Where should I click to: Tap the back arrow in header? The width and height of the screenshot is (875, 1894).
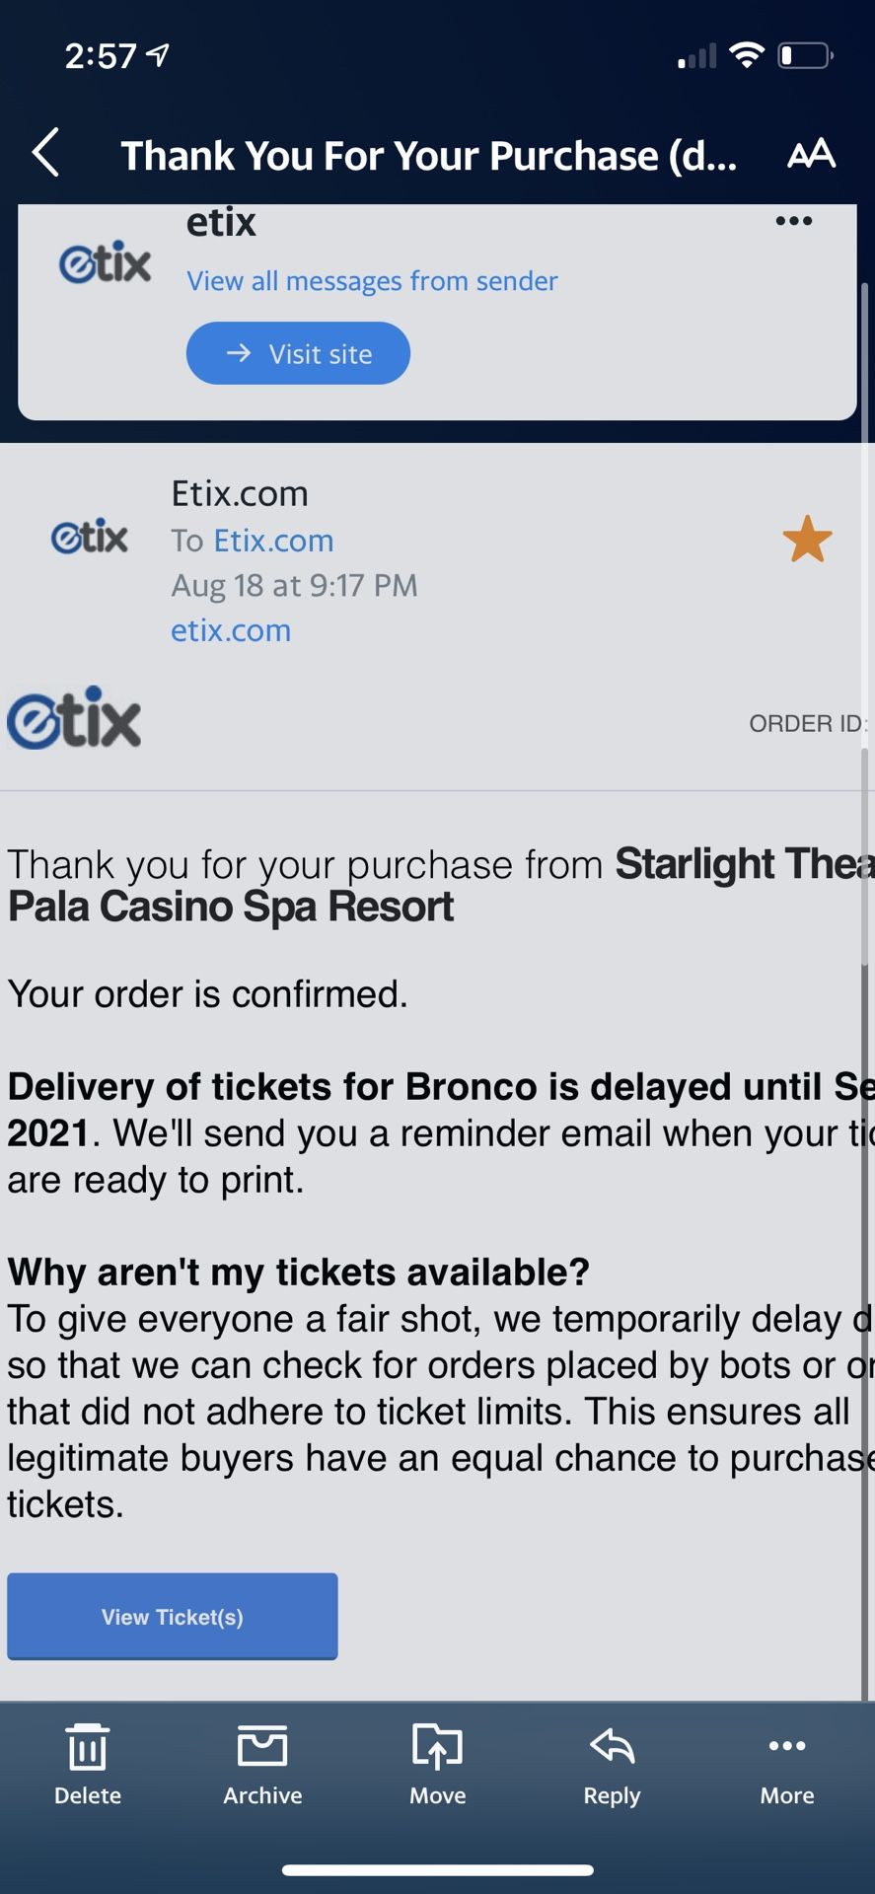[46, 154]
